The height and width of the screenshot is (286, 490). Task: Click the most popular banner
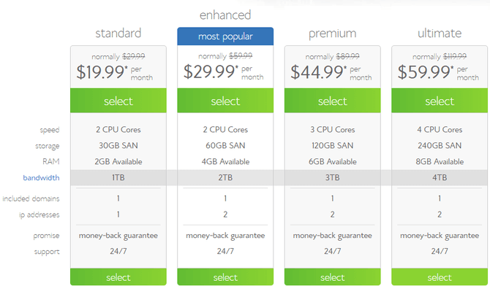pyautogui.click(x=225, y=36)
